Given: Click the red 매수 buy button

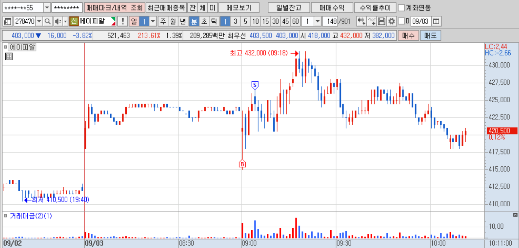Looking at the screenshot, I should point(408,35).
